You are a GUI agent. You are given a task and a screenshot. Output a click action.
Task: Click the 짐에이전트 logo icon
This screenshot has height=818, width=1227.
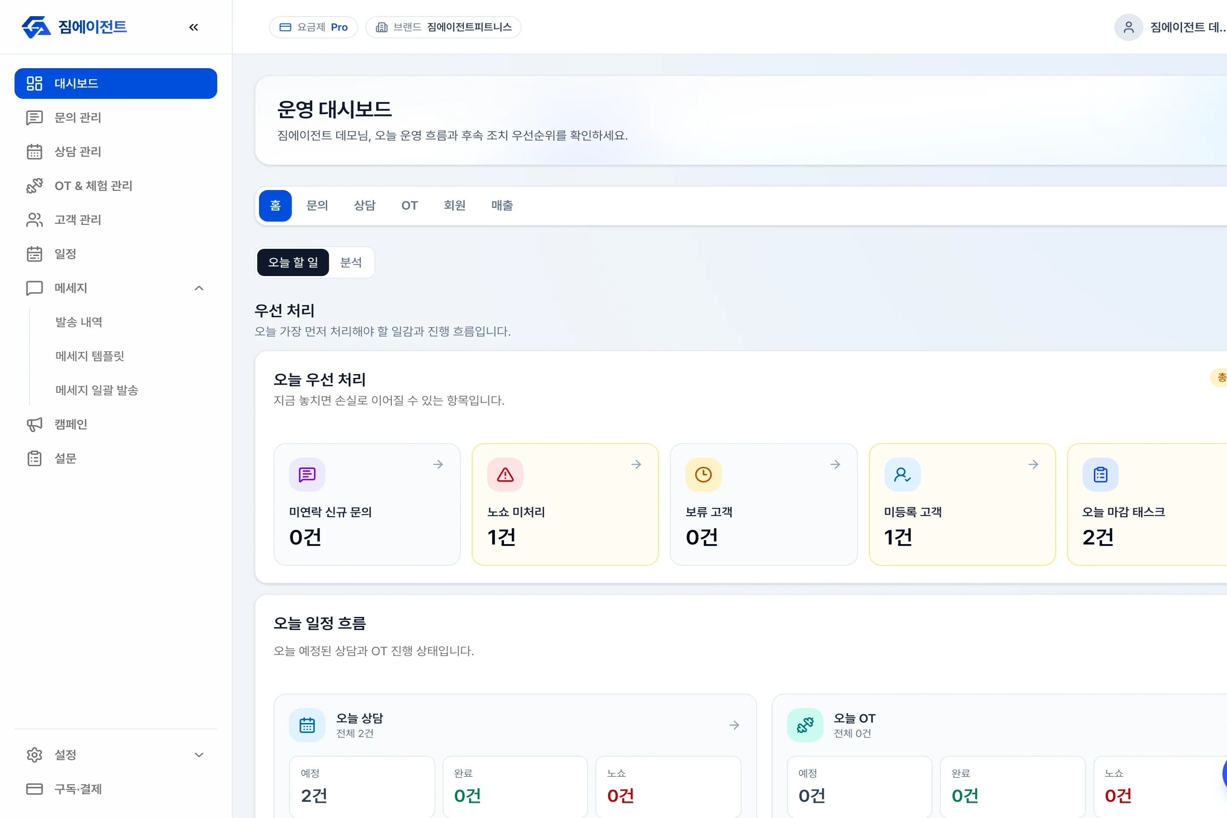pyautogui.click(x=36, y=27)
